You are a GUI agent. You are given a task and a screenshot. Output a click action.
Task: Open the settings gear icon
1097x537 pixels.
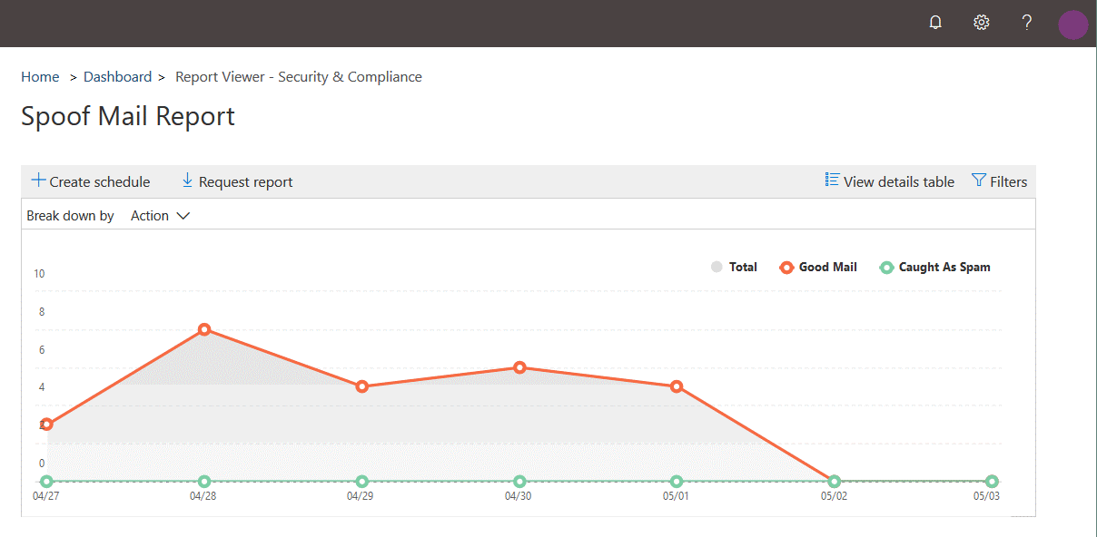(x=981, y=23)
